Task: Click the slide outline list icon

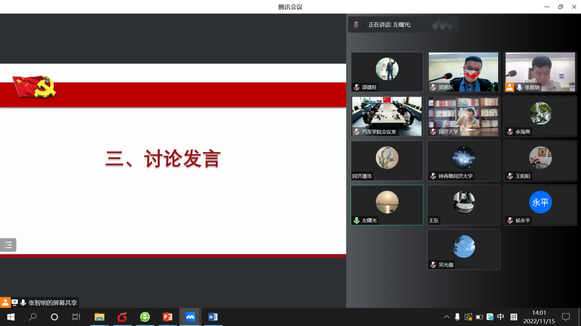Action: tap(8, 245)
